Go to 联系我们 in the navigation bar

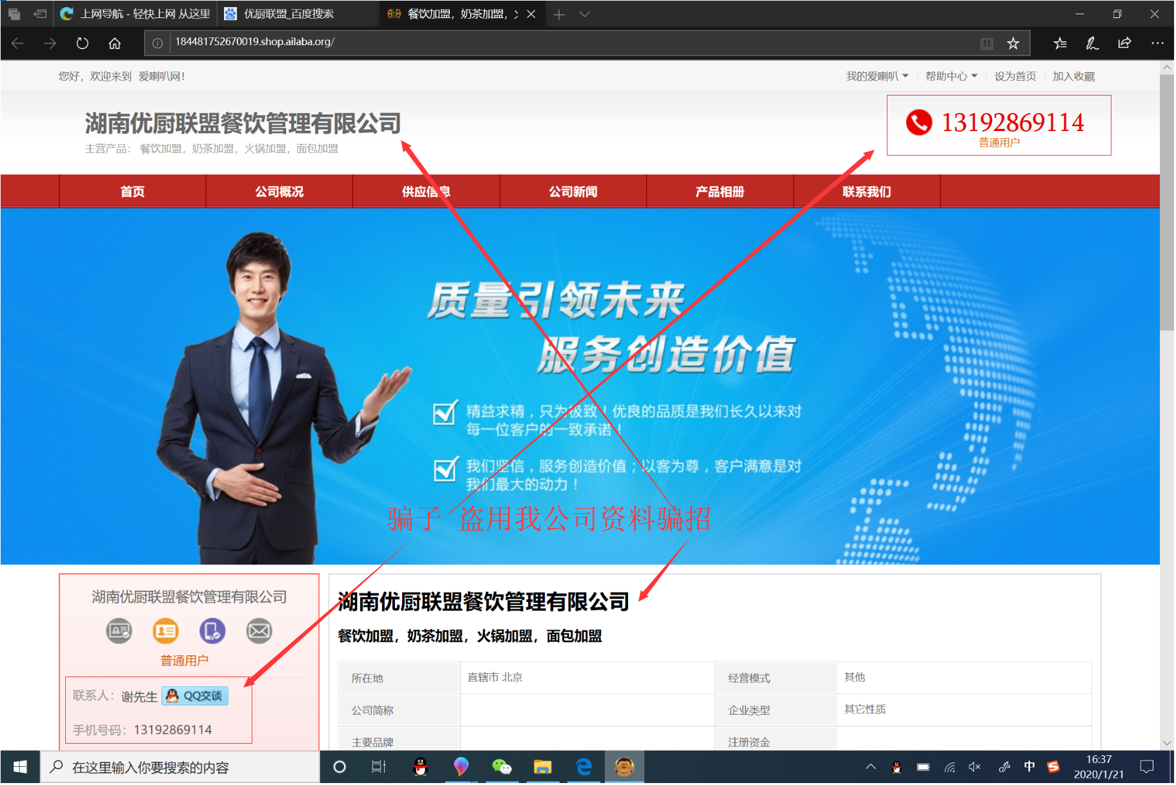pyautogui.click(x=866, y=192)
